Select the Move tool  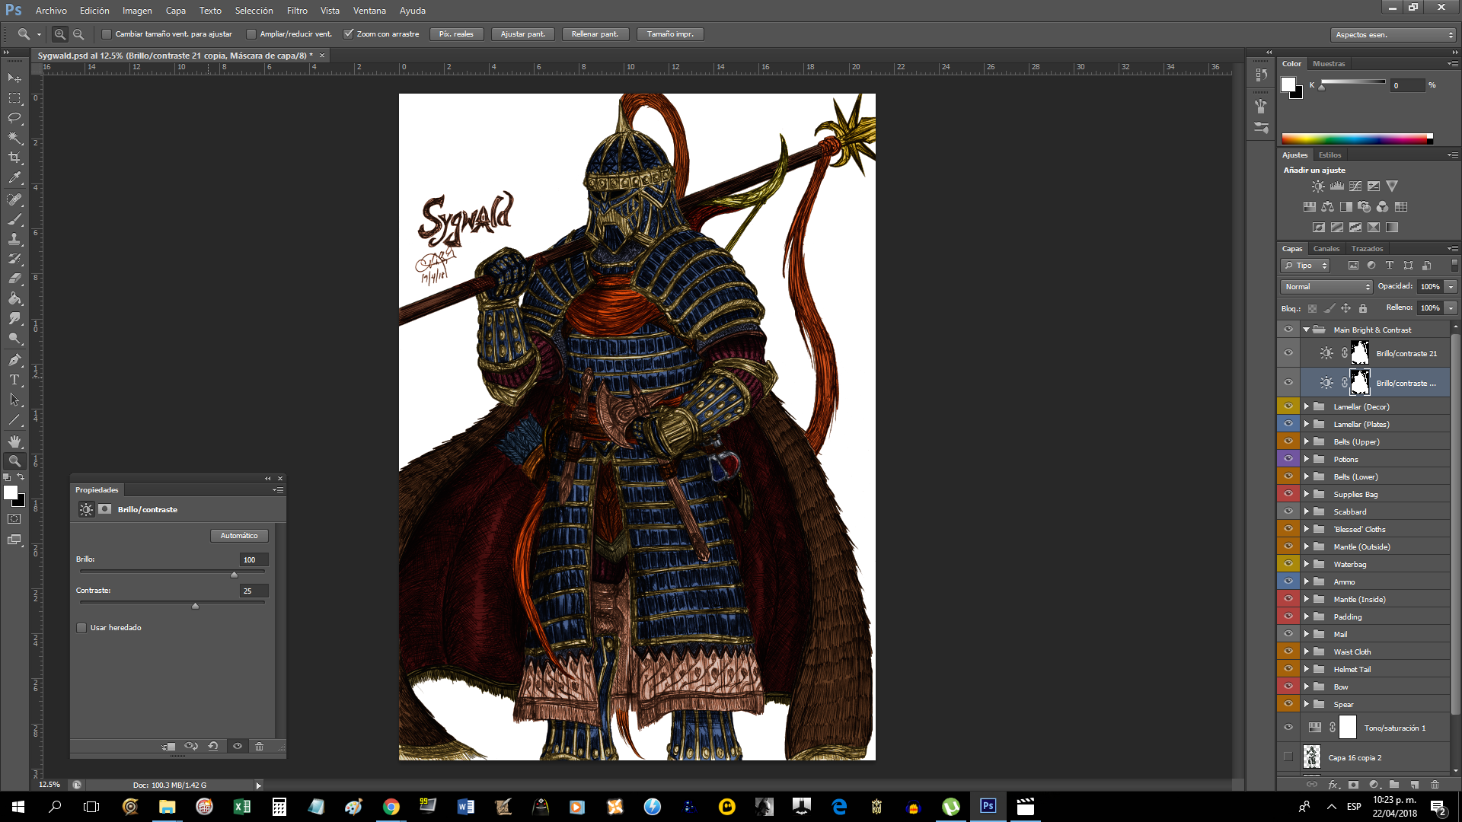(14, 78)
